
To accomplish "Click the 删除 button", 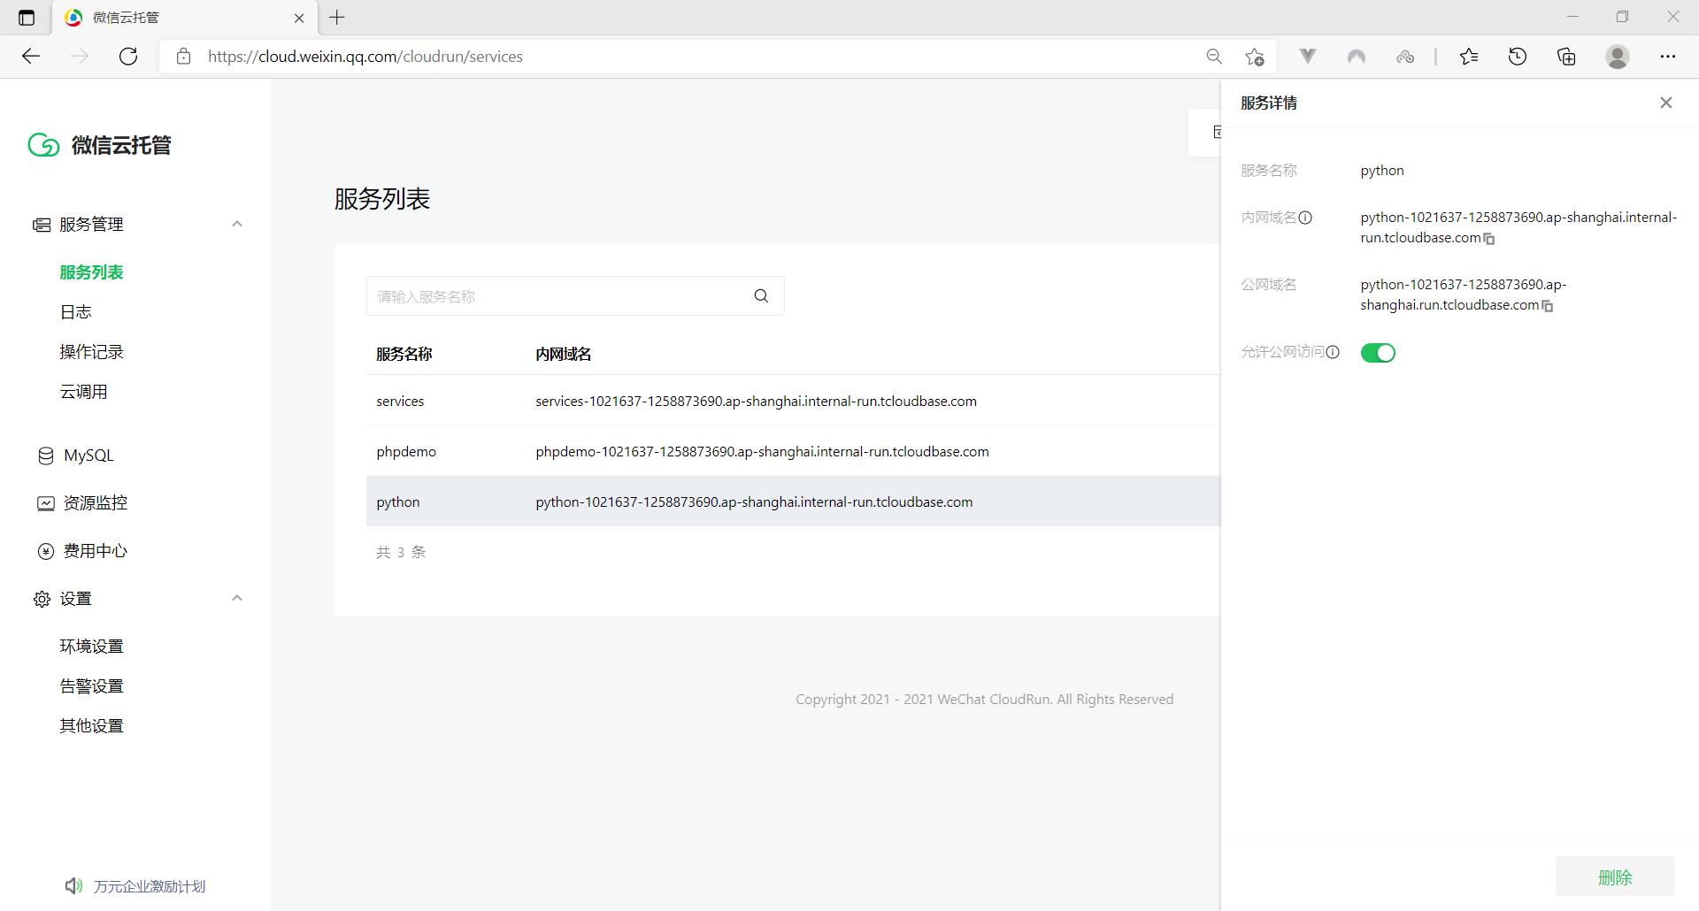I will (1614, 877).
